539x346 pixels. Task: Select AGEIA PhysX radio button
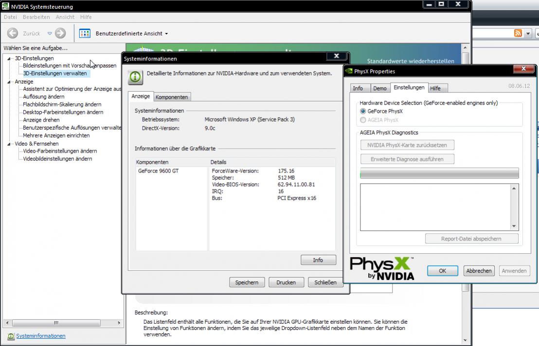(363, 120)
